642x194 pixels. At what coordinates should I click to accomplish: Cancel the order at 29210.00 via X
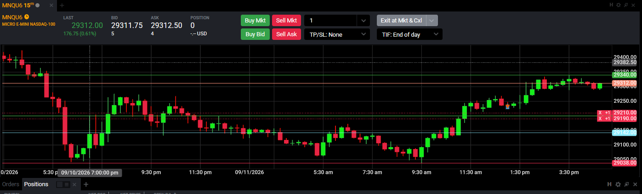tap(600, 112)
